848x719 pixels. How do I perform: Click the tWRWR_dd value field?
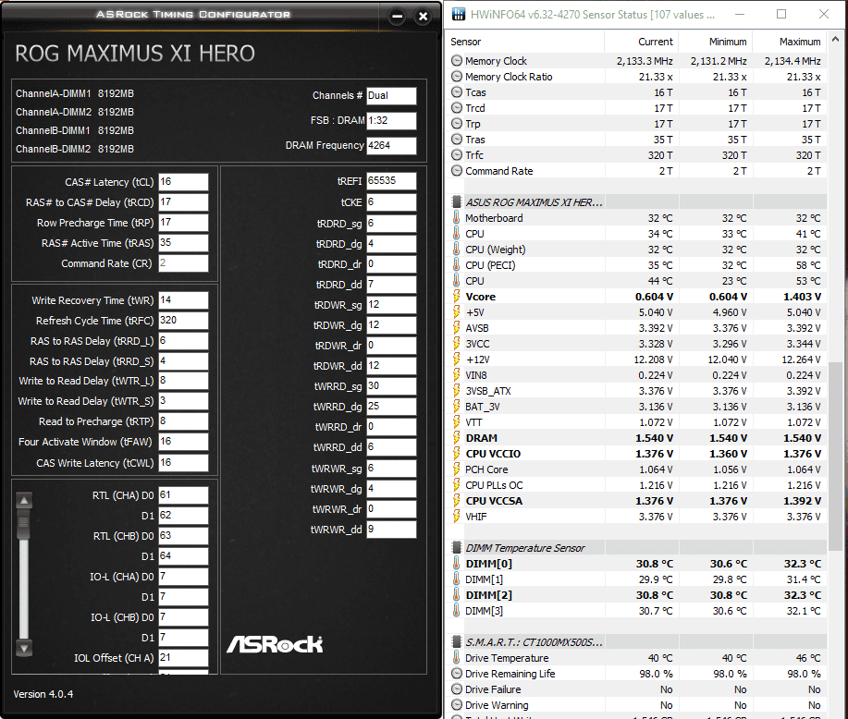(x=391, y=530)
